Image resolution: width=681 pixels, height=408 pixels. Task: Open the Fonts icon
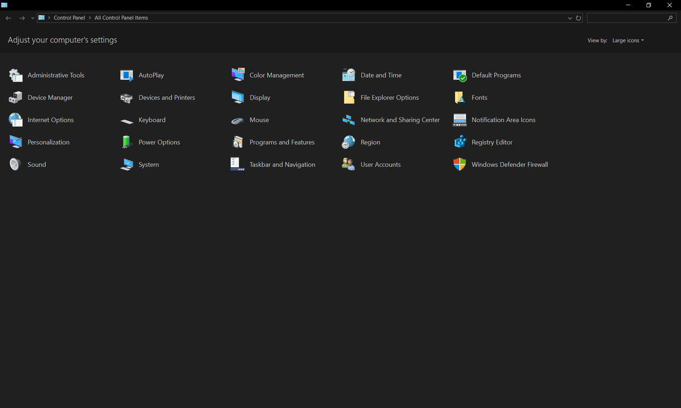coord(460,97)
